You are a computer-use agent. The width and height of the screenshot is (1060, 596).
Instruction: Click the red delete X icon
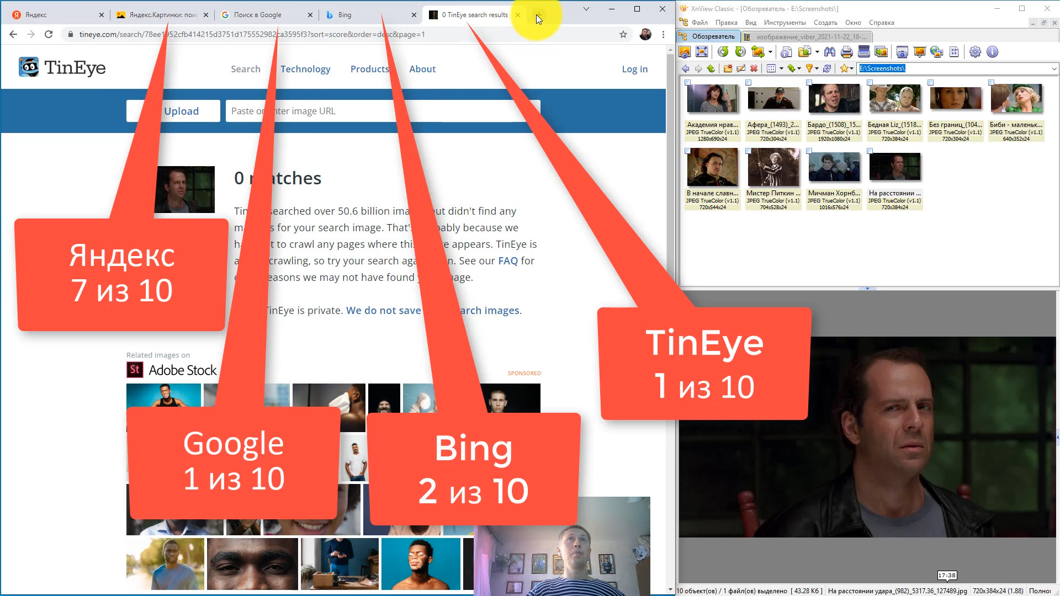pos(754,68)
